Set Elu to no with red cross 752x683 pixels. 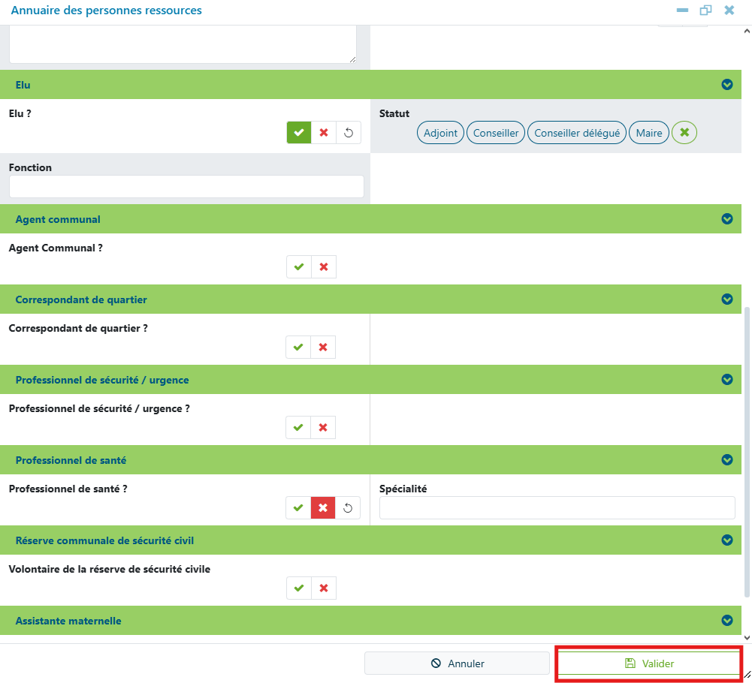324,133
